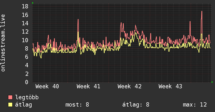Click the y-axis label 10
Image resolution: width=215 pixels, height=112 pixels.
click(x=25, y=40)
